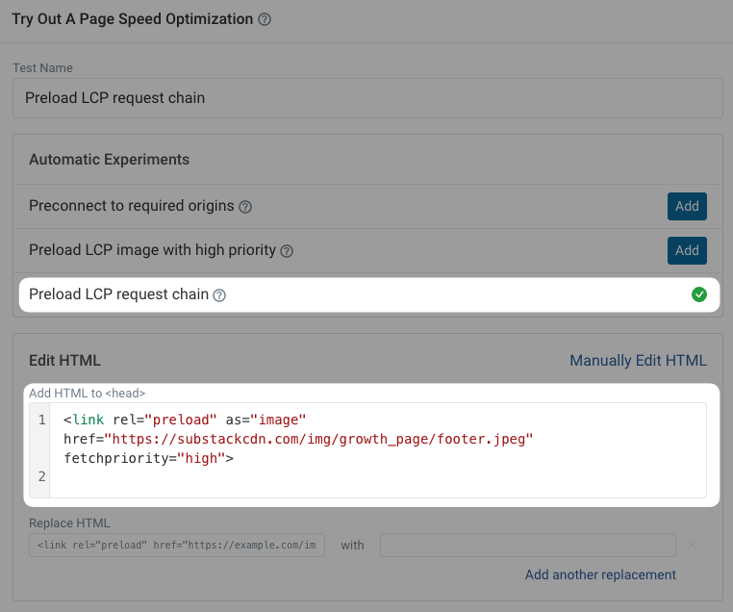Viewport: 733px width, 612px height.
Task: Select the Preconnect to required origins label
Action: pos(132,206)
